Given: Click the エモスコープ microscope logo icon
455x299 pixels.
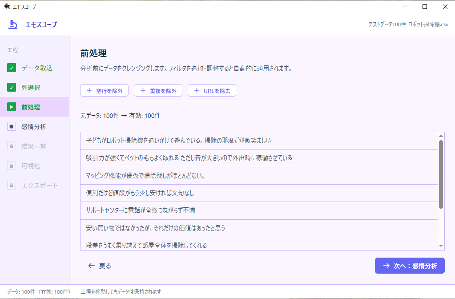Looking at the screenshot, I should pyautogui.click(x=12, y=24).
